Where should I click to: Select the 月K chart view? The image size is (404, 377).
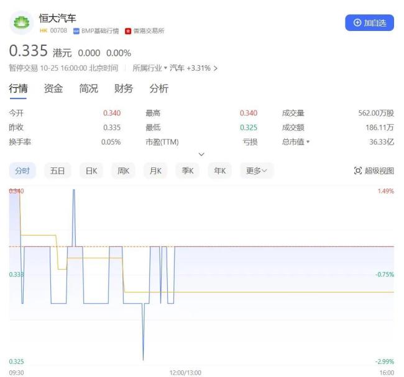click(155, 171)
